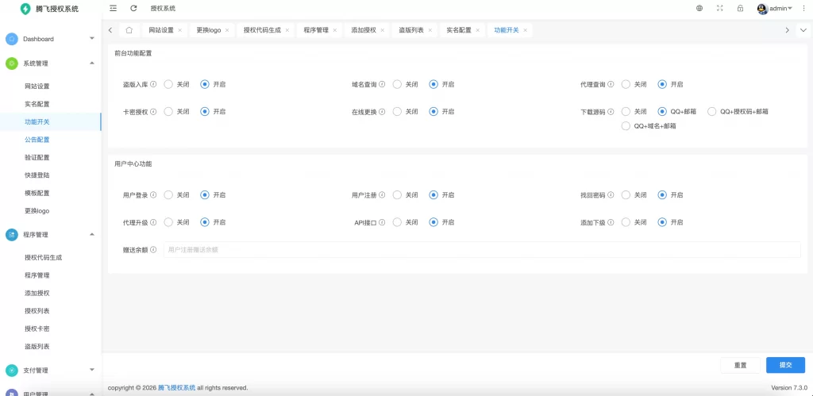Screen dimensions: 813x396
Task: Click the info icon beside 盗版入库
Action: coord(153,84)
